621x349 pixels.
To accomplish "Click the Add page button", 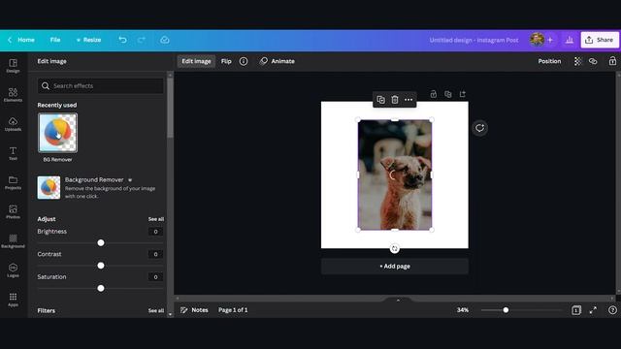I will [x=395, y=267].
